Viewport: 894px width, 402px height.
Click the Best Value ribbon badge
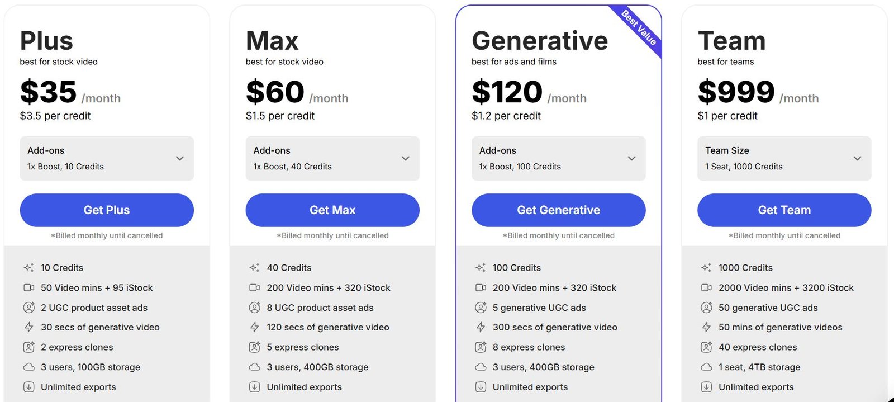point(640,28)
